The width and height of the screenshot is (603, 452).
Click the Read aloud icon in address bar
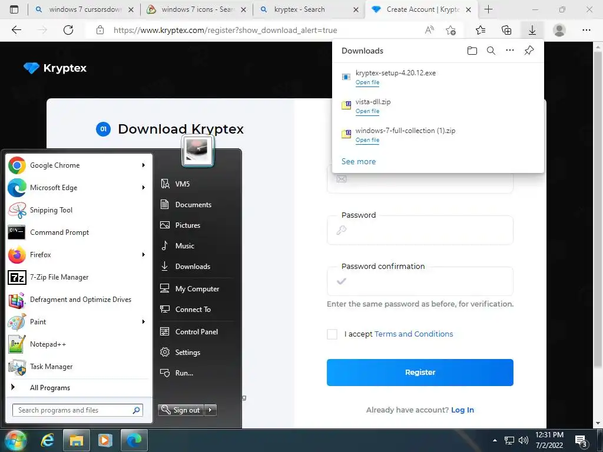pos(429,30)
